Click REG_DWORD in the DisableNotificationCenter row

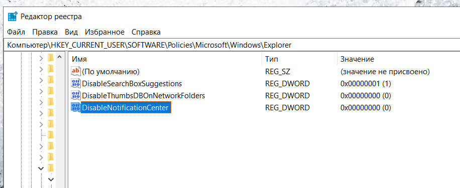coord(287,108)
